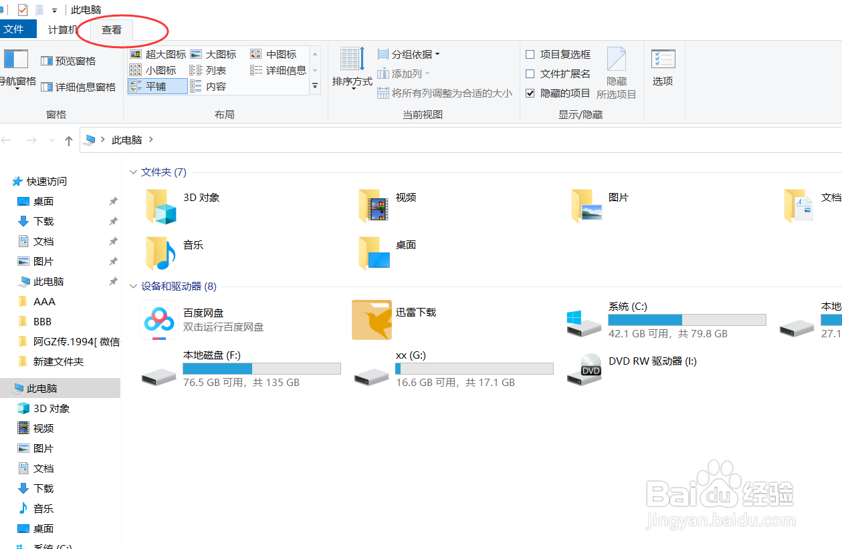842x549 pixels.
Task: Enable 项目复选框 checkbox
Action: (x=530, y=54)
